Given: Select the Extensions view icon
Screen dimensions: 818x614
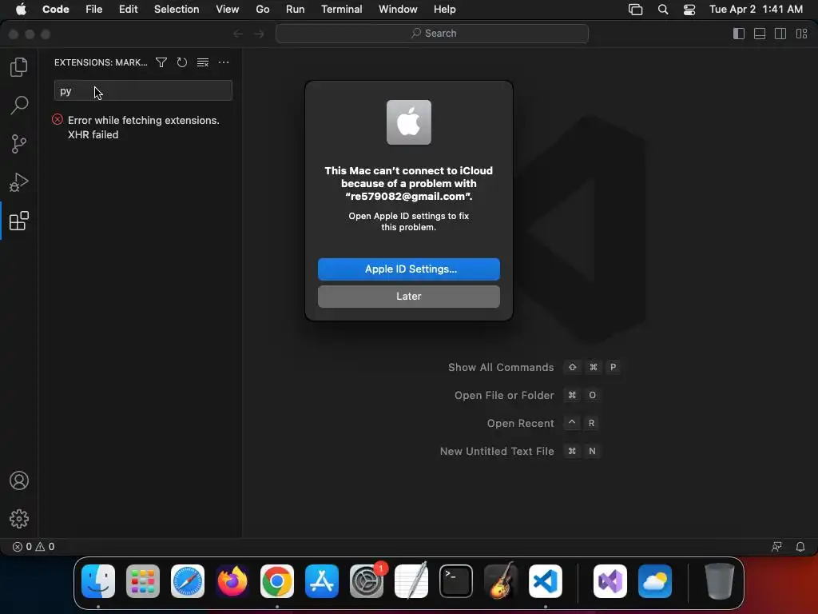Looking at the screenshot, I should [x=19, y=221].
